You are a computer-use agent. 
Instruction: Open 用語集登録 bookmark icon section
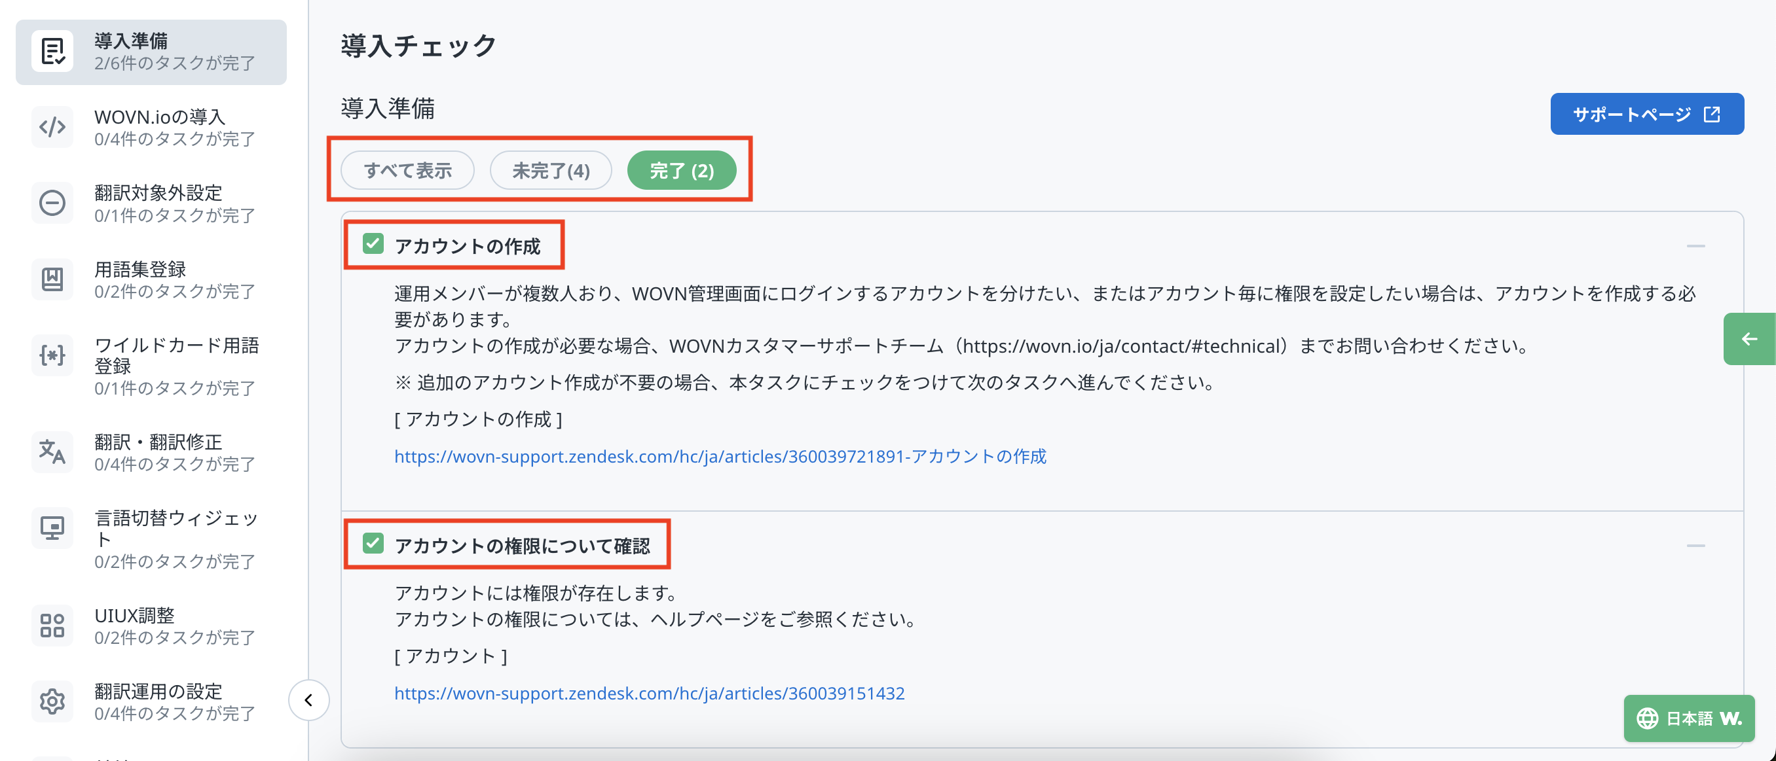[52, 279]
